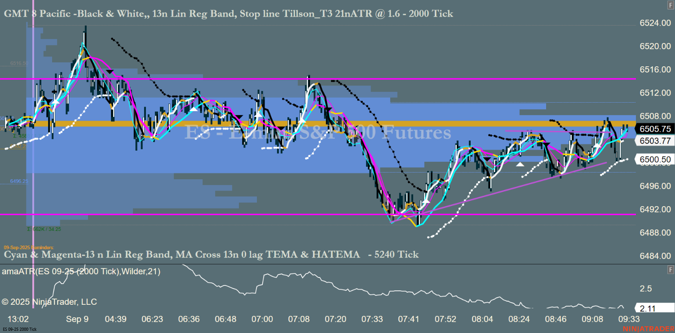Click the 08:04 time axis label

pos(482,319)
